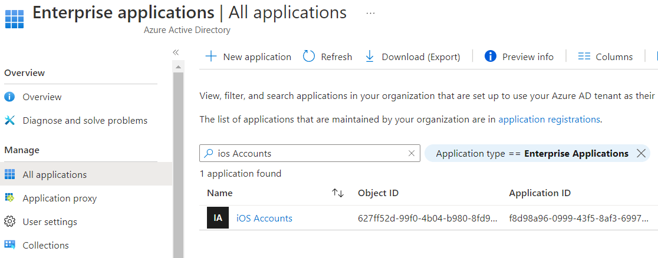Click the Collections icon in sidebar
658x258 pixels.
[x=9, y=244]
